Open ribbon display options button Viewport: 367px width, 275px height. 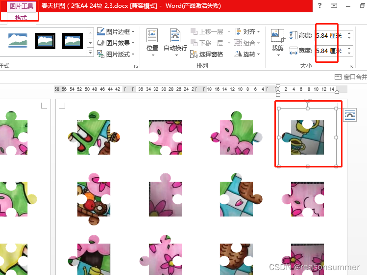(x=334, y=5)
